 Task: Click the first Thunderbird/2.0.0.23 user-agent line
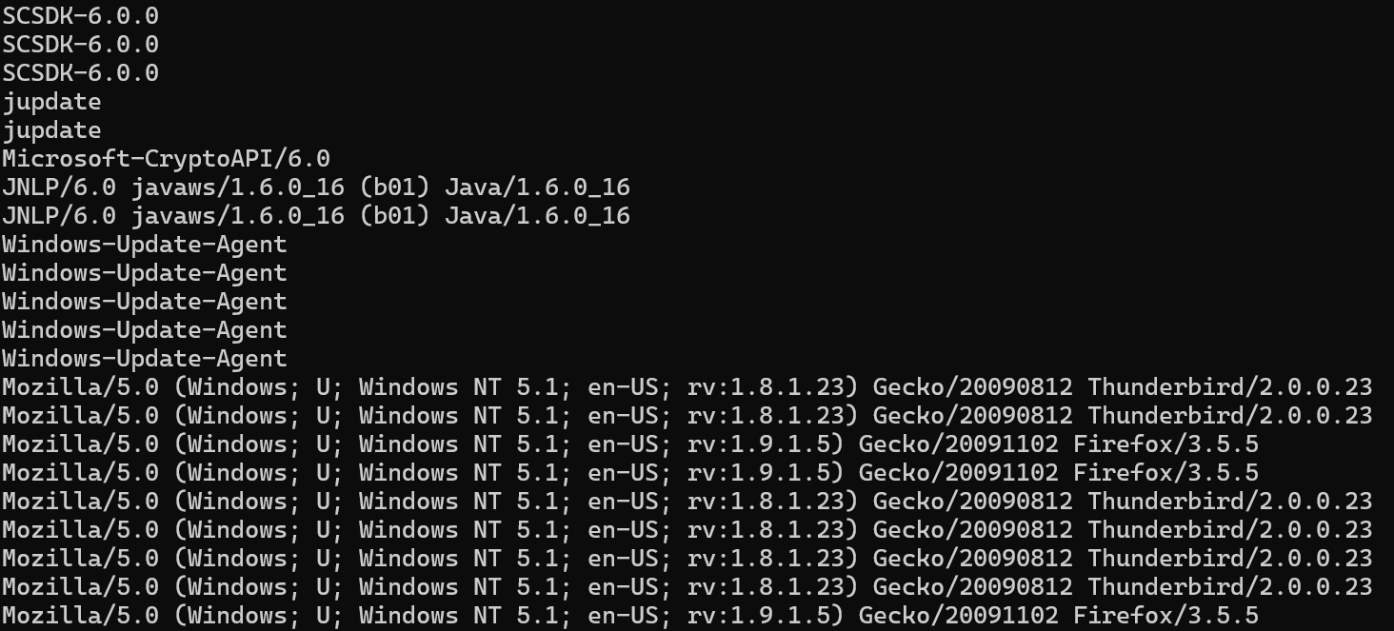[x=687, y=387]
